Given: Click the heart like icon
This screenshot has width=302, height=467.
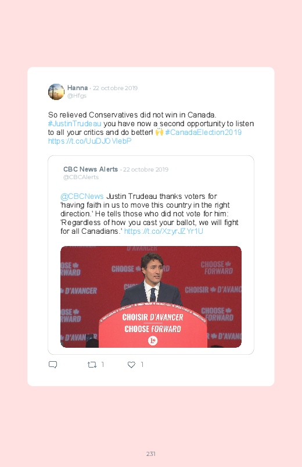Looking at the screenshot, I should [131, 365].
